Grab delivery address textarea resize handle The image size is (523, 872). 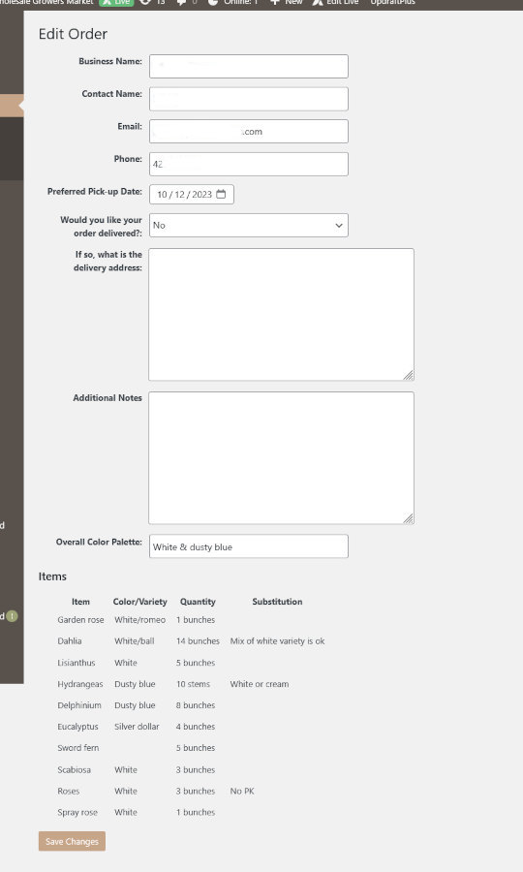click(409, 375)
